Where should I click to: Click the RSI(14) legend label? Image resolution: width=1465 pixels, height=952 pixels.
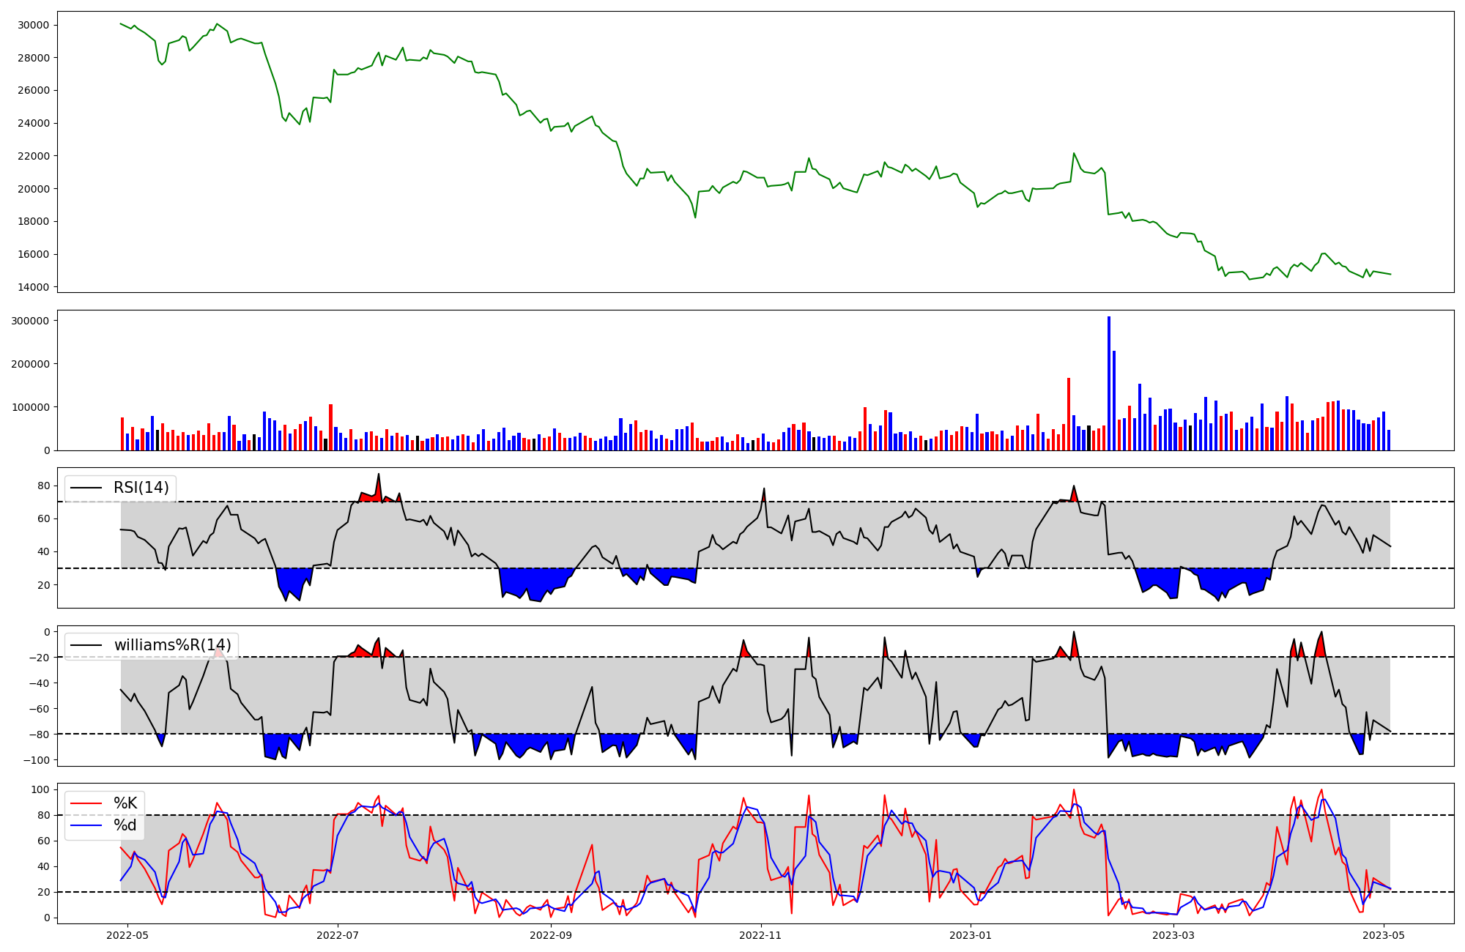(x=141, y=488)
